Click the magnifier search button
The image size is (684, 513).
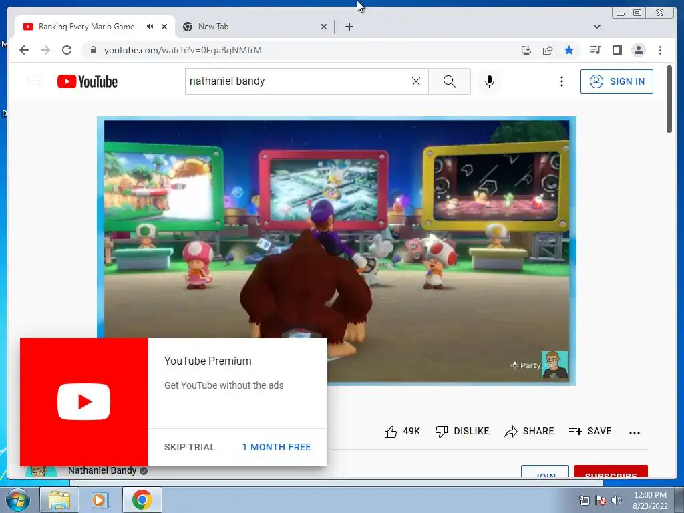tap(450, 81)
